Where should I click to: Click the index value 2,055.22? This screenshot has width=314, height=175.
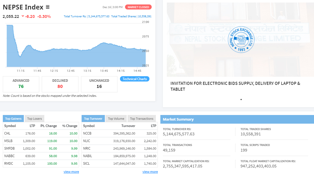11,16
